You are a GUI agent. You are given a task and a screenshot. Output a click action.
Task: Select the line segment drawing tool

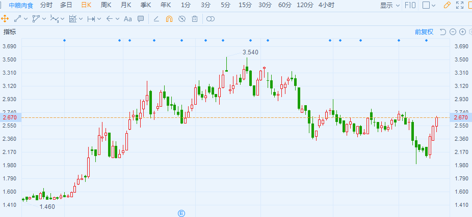click(x=17, y=19)
